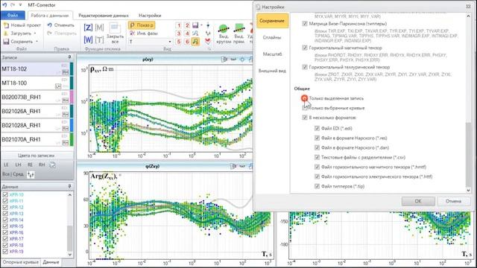
Task: Expand the Вид group dialog launcher
Action: [x=209, y=49]
